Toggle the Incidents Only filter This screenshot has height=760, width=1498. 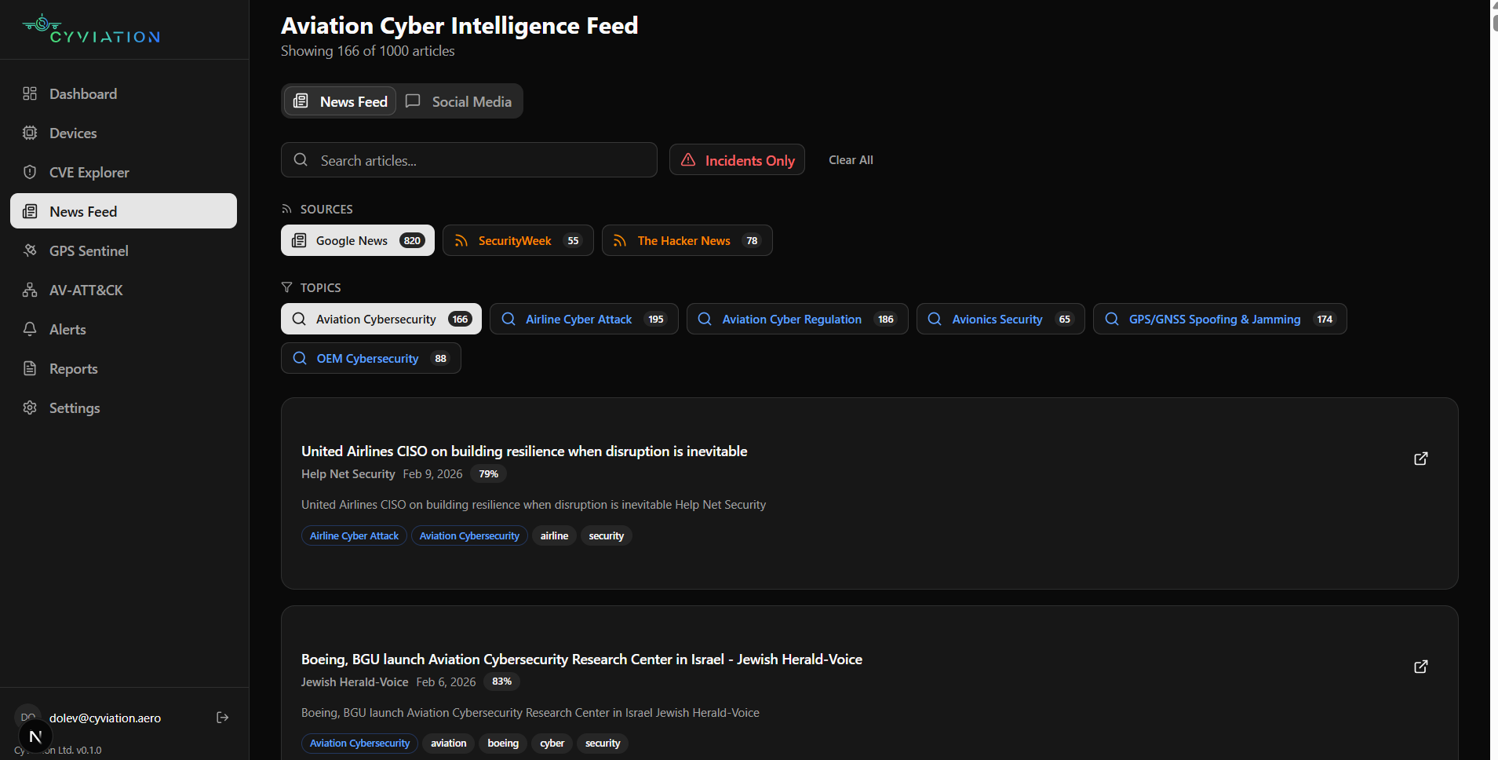[x=737, y=160]
